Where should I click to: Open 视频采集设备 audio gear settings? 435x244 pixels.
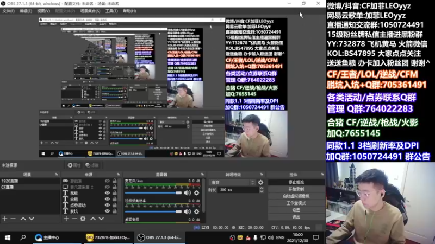196,211
